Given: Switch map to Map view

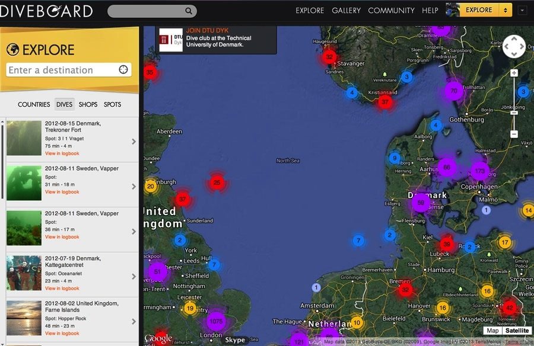Looking at the screenshot, I should [492, 331].
